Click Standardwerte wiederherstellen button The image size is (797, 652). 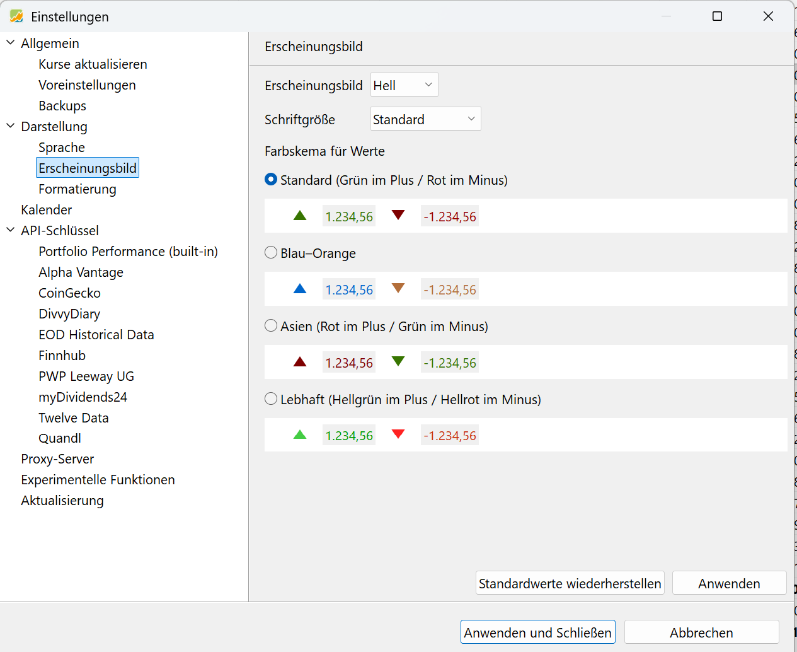point(570,583)
